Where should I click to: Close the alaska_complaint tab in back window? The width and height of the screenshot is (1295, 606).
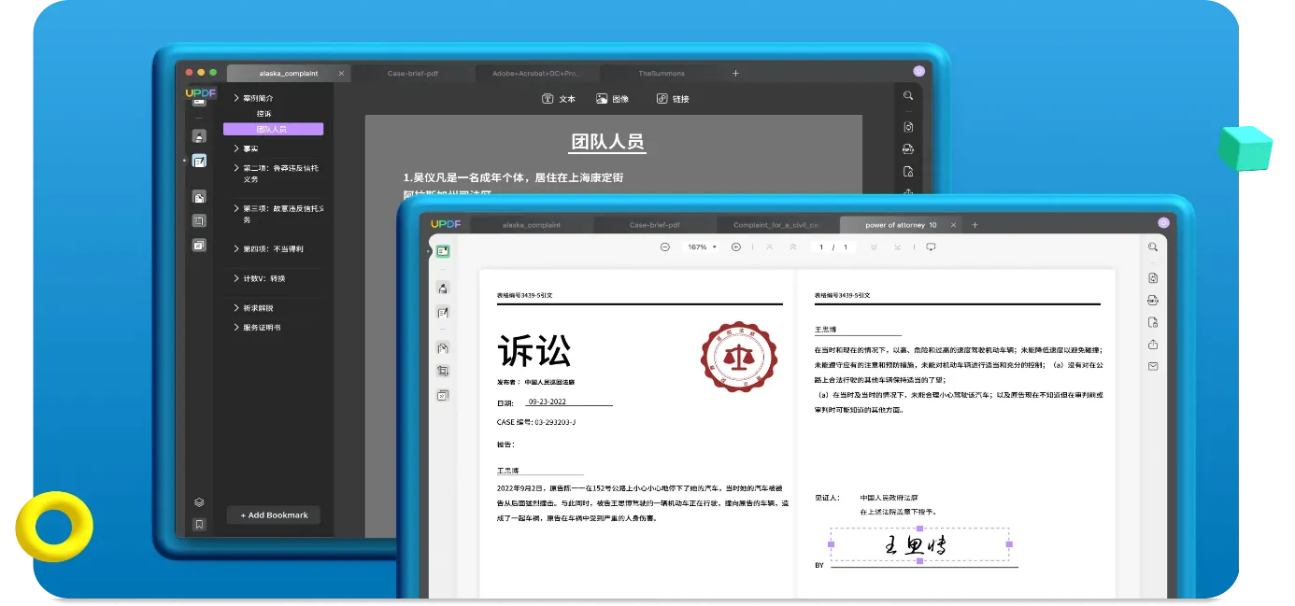[x=341, y=73]
